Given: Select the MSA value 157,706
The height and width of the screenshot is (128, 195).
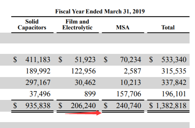Looking at the screenshot, I should point(129,94).
